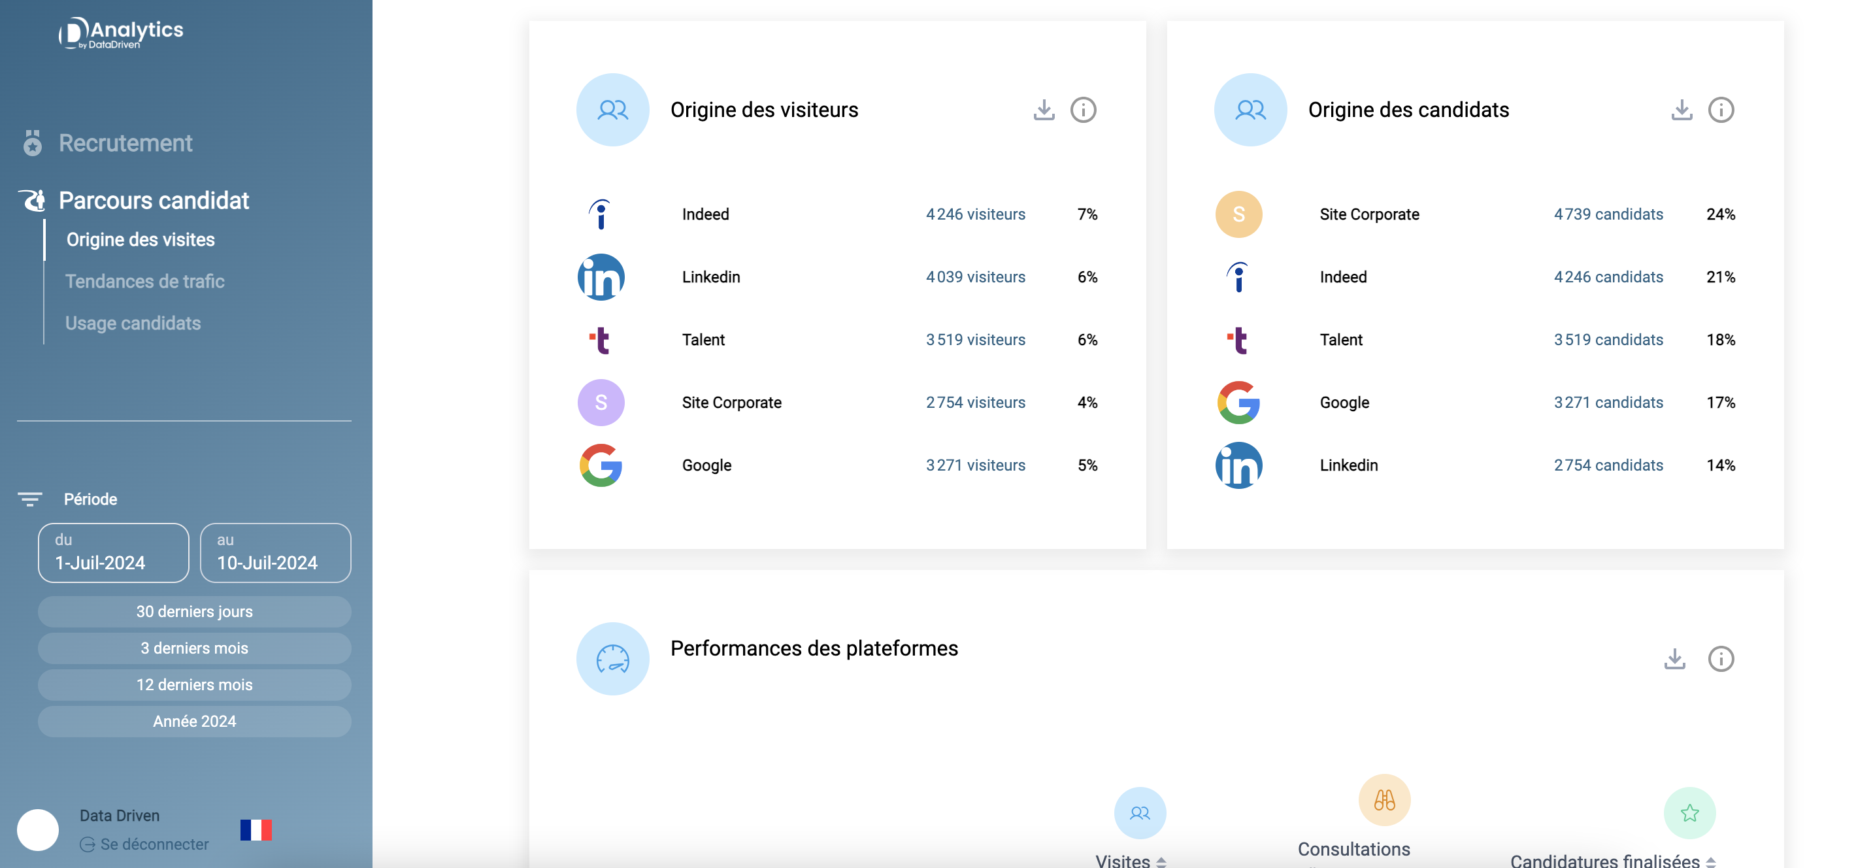Screen dimensions: 1873x868
Task: Click the LinkedIn logo in visitors list
Action: click(601, 277)
